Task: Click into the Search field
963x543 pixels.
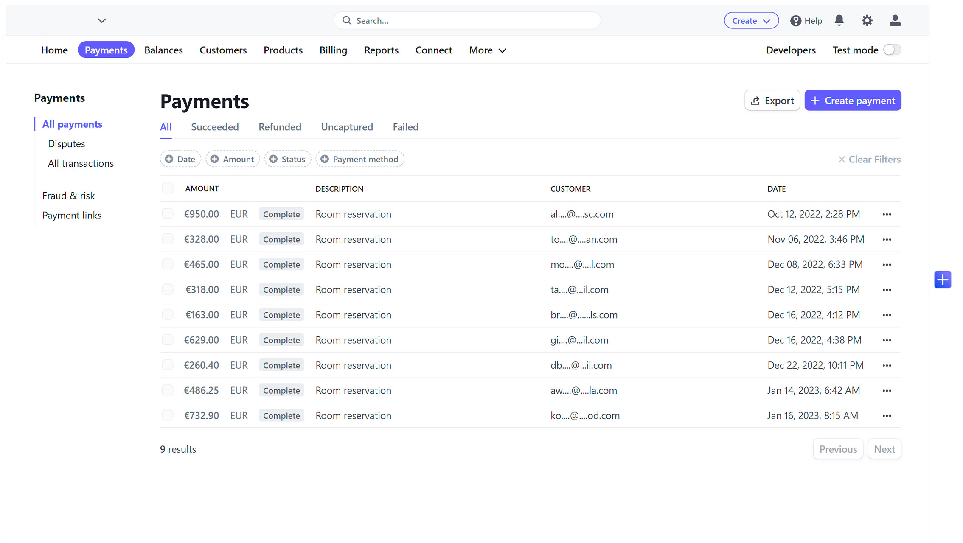Action: [x=467, y=20]
